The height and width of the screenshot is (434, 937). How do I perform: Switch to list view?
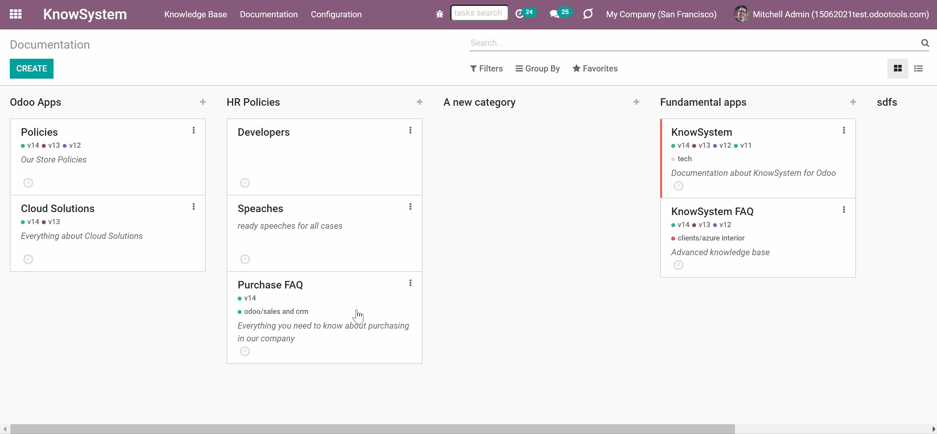coord(918,68)
